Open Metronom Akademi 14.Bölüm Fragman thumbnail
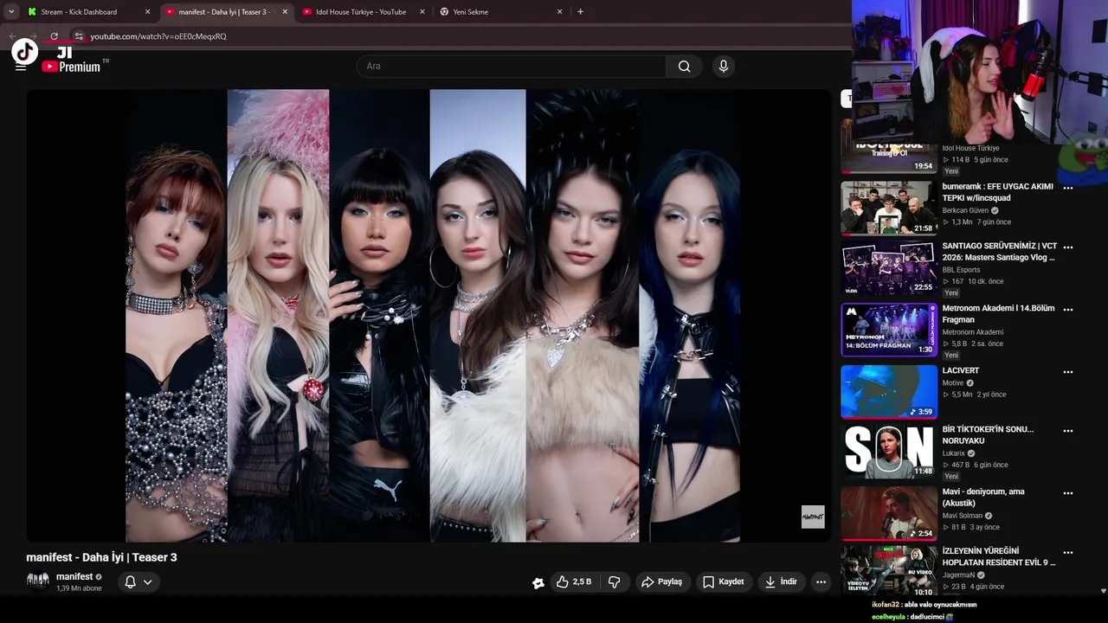Image resolution: width=1108 pixels, height=623 pixels. tap(889, 330)
